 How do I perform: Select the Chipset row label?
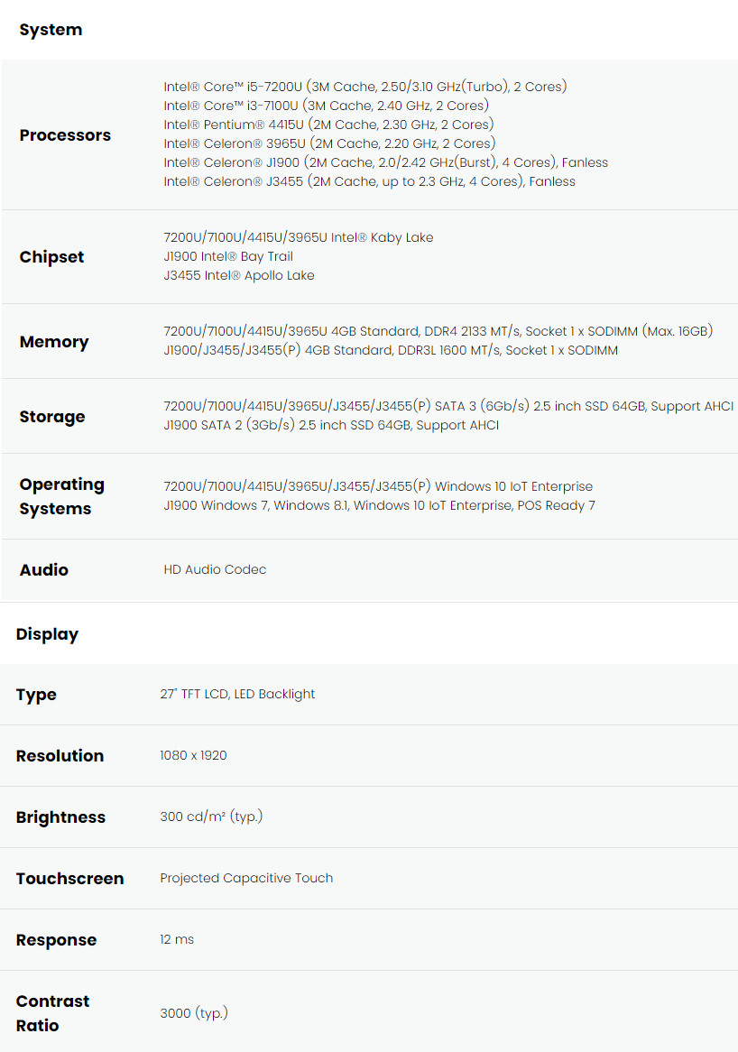pyautogui.click(x=51, y=258)
